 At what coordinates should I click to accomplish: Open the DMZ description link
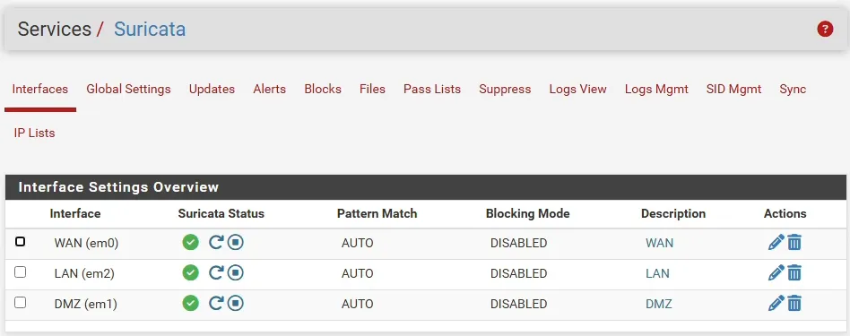click(x=659, y=304)
